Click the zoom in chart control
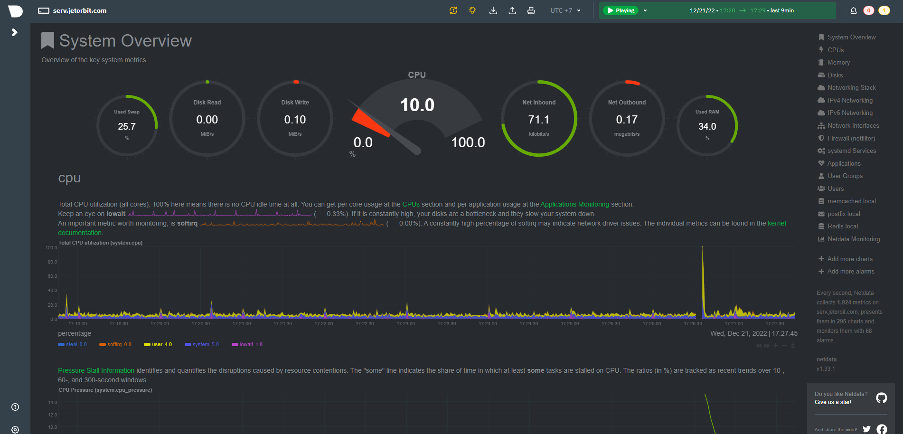The width and height of the screenshot is (903, 434). point(776,346)
